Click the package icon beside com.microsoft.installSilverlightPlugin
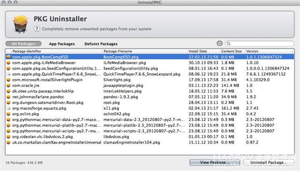The width and height of the screenshot is (300, 171). click(8, 80)
